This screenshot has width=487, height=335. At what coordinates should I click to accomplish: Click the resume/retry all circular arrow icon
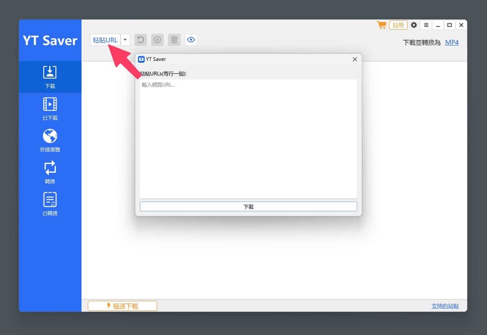point(140,40)
